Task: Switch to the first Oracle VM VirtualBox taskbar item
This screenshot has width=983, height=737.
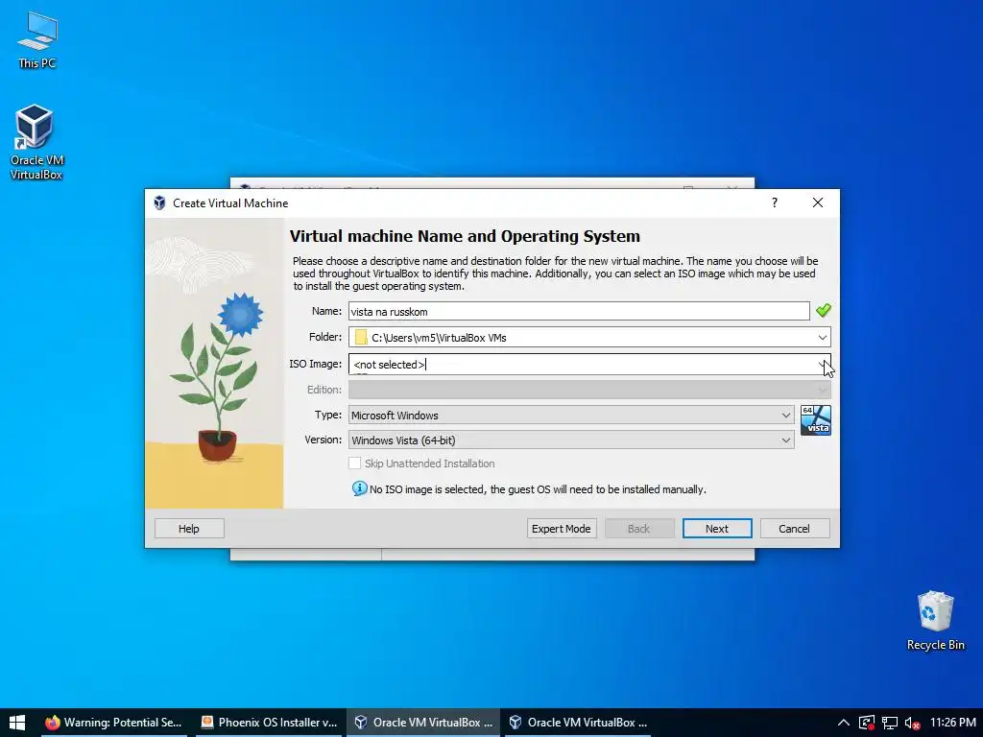Action: [x=423, y=723]
